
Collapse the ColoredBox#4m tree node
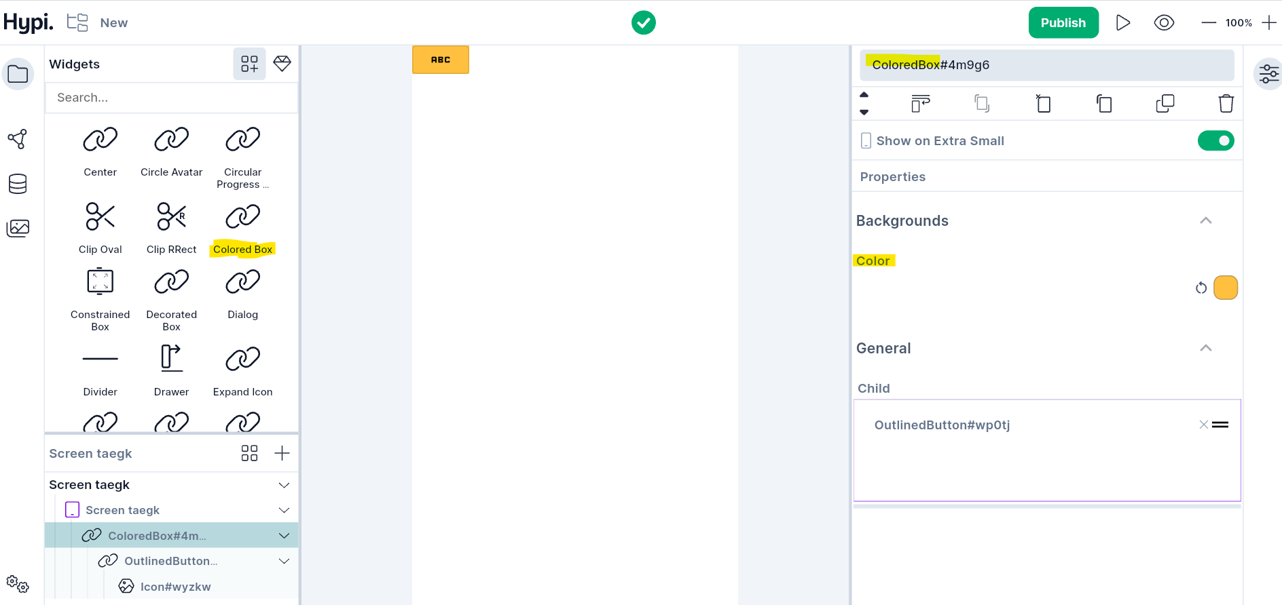pos(284,536)
